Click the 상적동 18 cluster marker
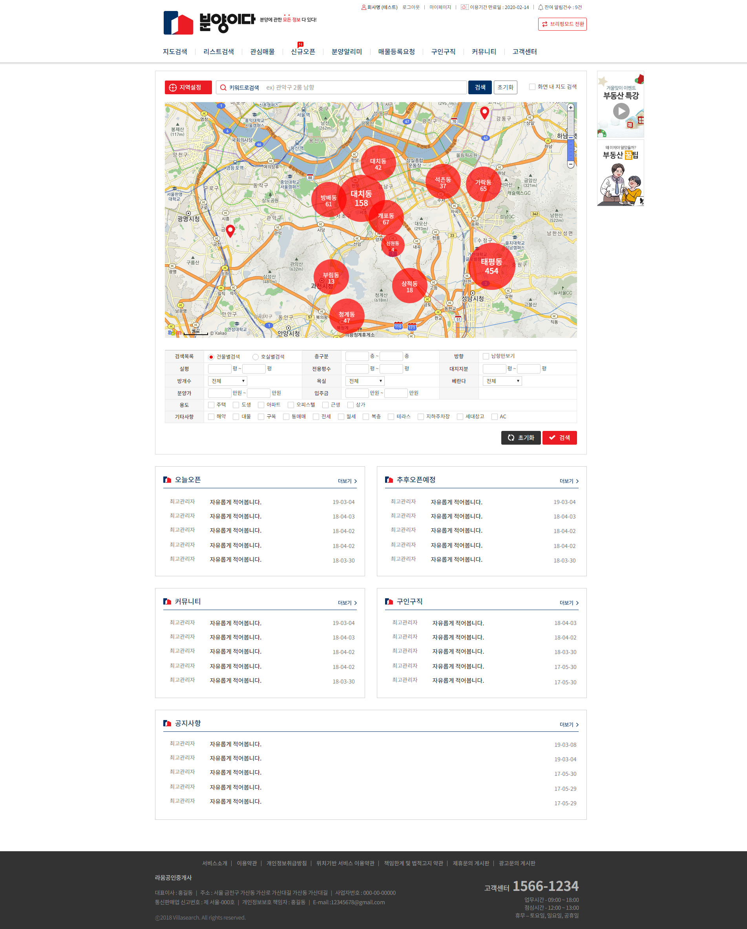Viewport: 747px width, 929px height. (409, 286)
